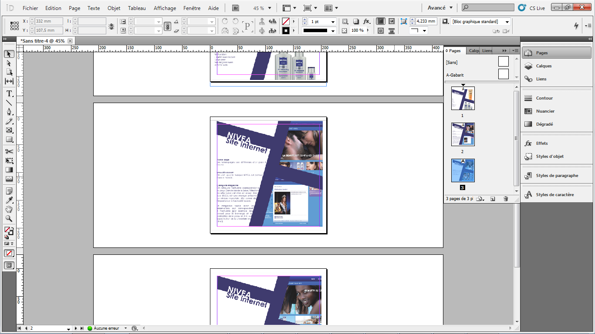595x334 pixels.
Task: Select the Line tool
Action: 9,103
